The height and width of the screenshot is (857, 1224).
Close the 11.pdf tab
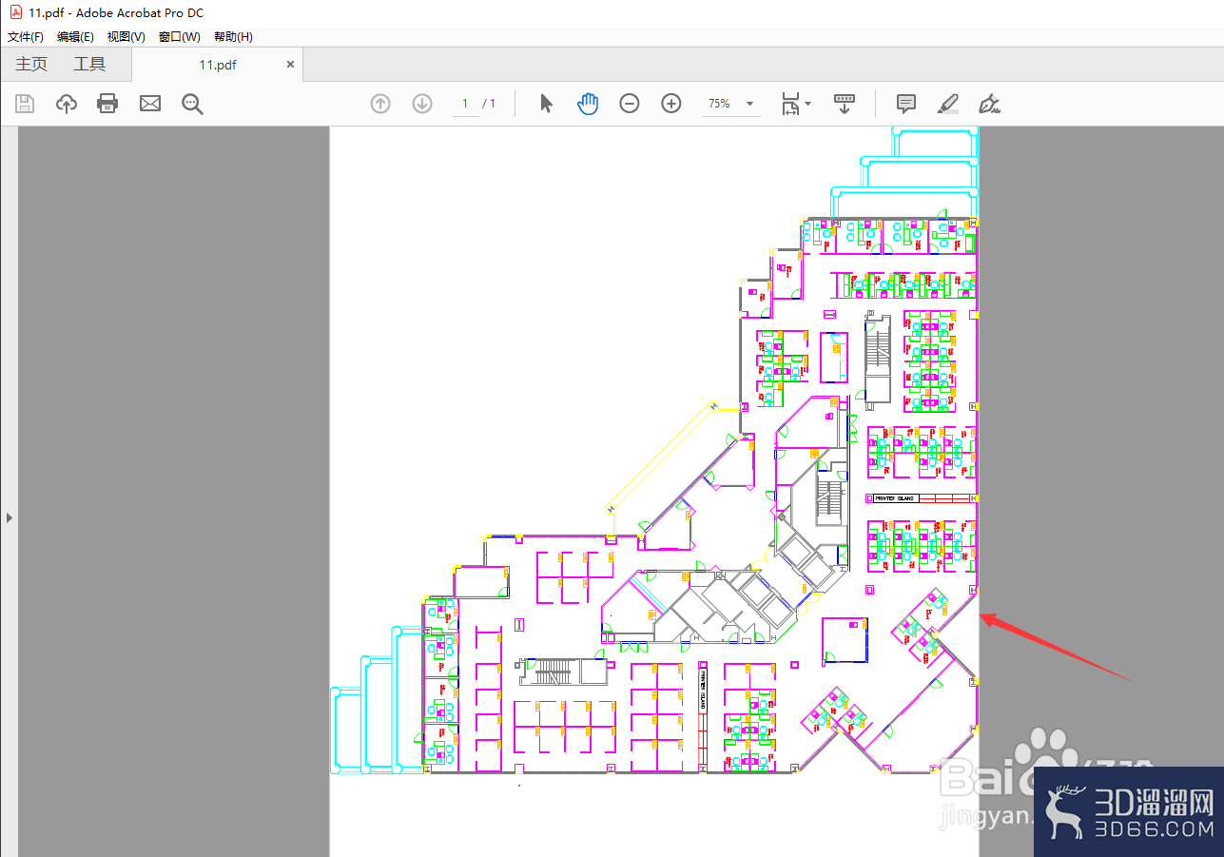coord(290,65)
